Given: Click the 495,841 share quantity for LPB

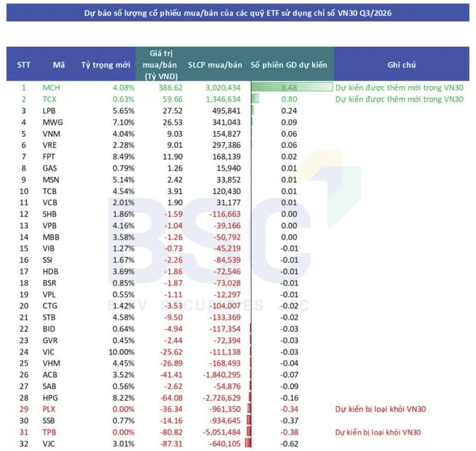Looking at the screenshot, I should [226, 111].
